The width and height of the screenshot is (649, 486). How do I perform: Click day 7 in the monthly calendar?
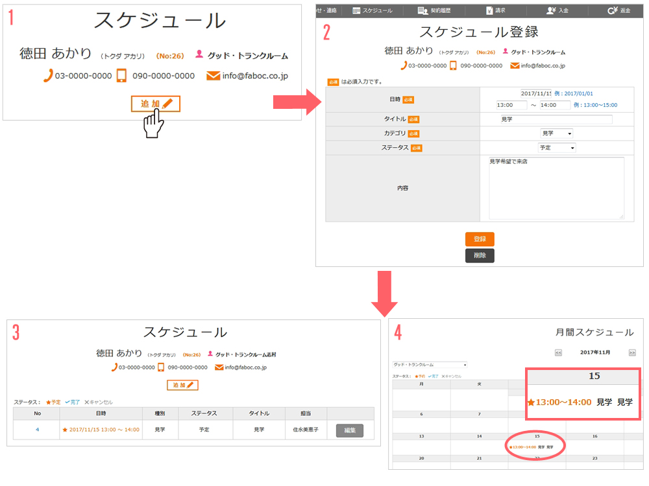click(480, 413)
